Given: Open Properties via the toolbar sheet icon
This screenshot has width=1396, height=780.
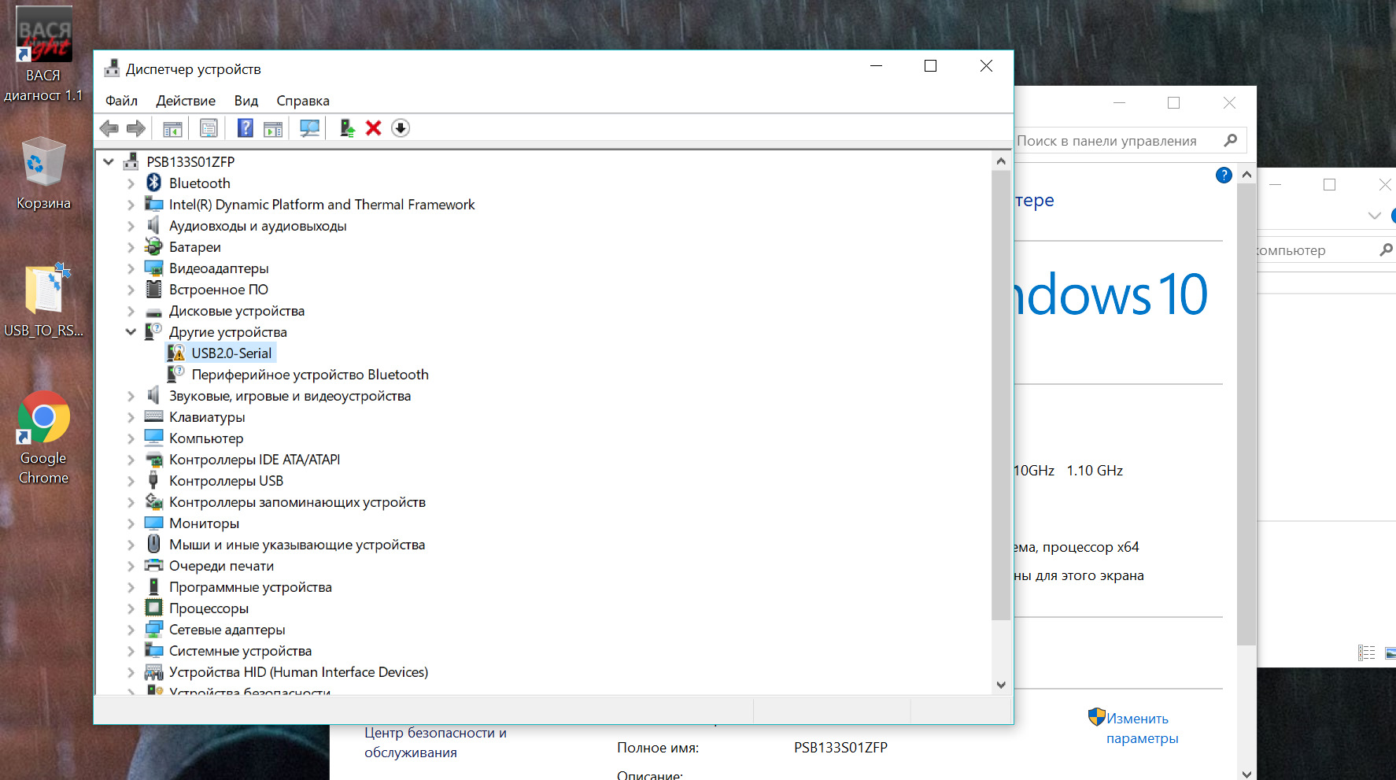Looking at the screenshot, I should (x=209, y=128).
